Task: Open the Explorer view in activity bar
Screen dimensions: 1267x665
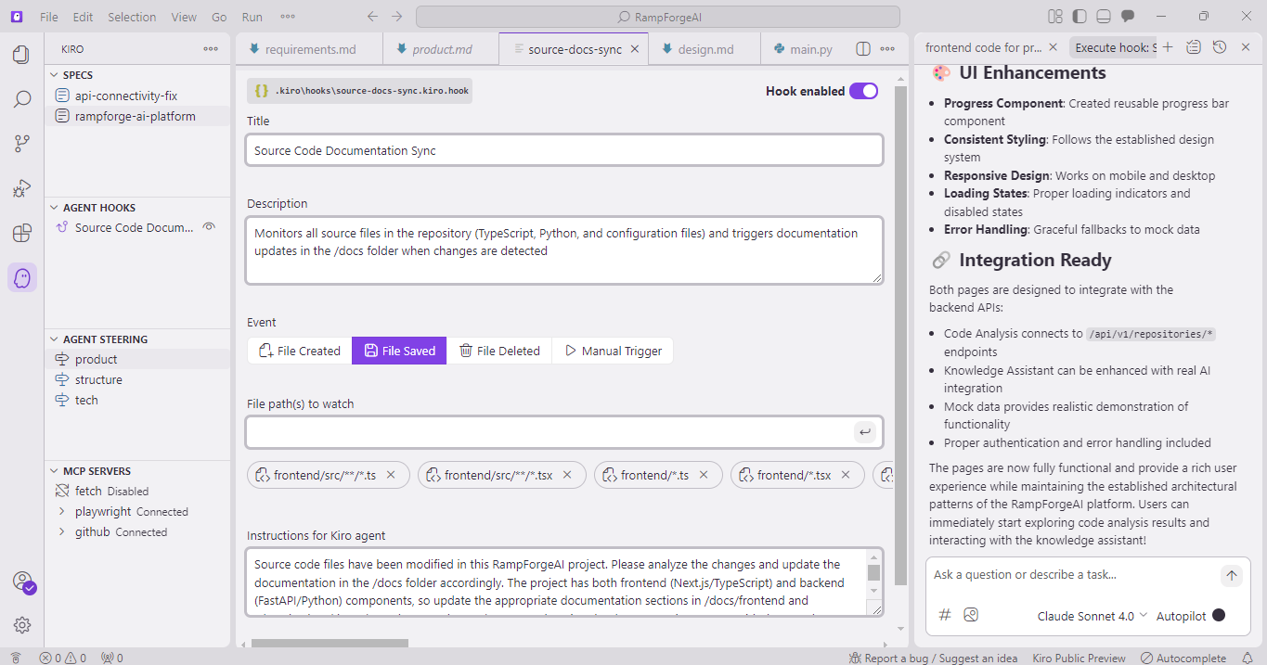Action: pos(22,55)
